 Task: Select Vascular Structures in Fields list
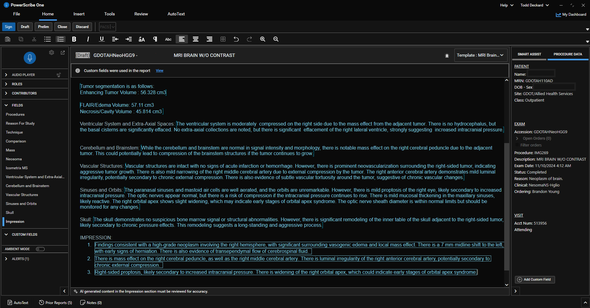22,195
